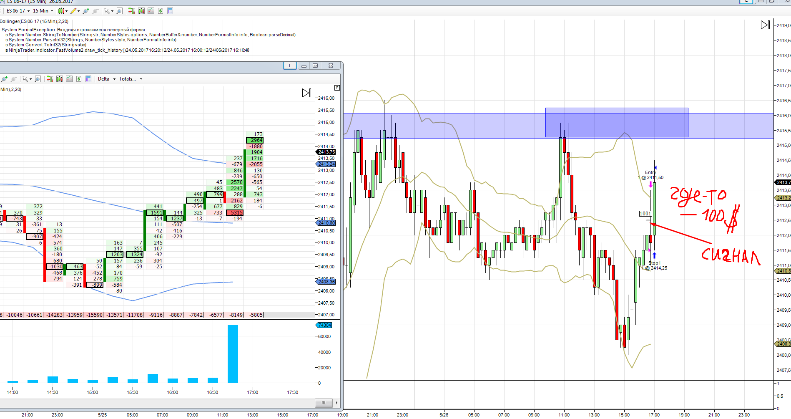
Task: Click zoom frame magnifier in Delta window
Action: point(38,79)
